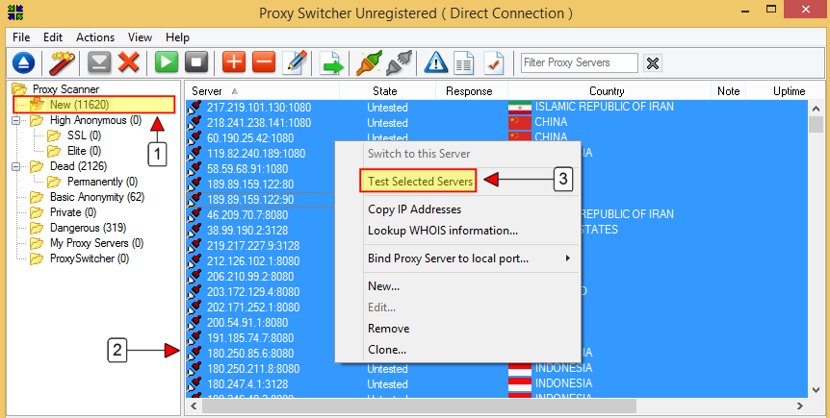Select the Private (0) folder
The width and height of the screenshot is (830, 418).
tap(73, 212)
